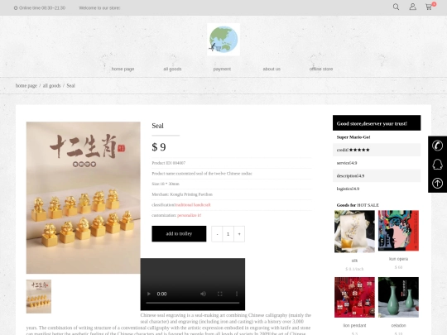447x335 pixels.
Task: Open the user account icon
Action: coord(412,7)
